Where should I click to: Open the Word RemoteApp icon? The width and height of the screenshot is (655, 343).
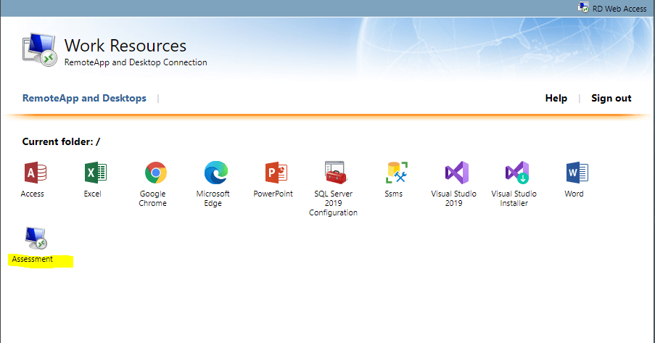[x=577, y=173]
